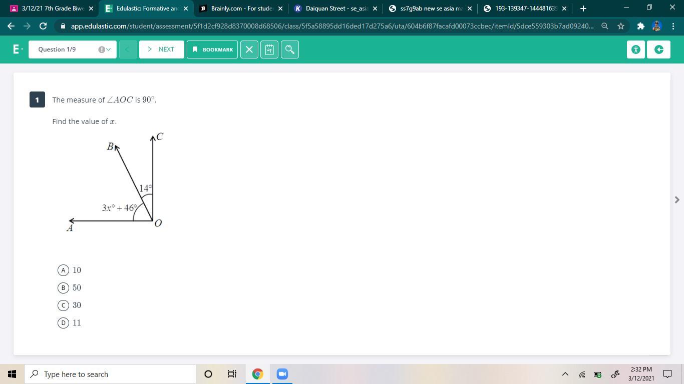The height and width of the screenshot is (384, 684).
Task: Open the magnifier tool
Action: [290, 49]
